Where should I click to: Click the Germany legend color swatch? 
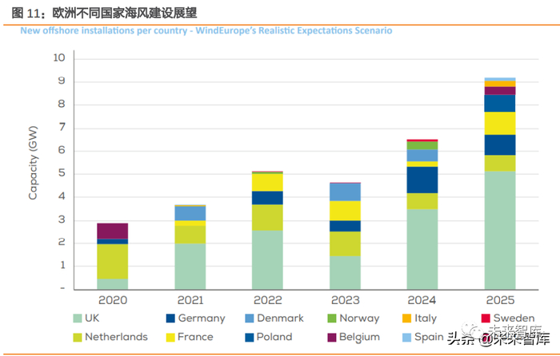(x=170, y=318)
